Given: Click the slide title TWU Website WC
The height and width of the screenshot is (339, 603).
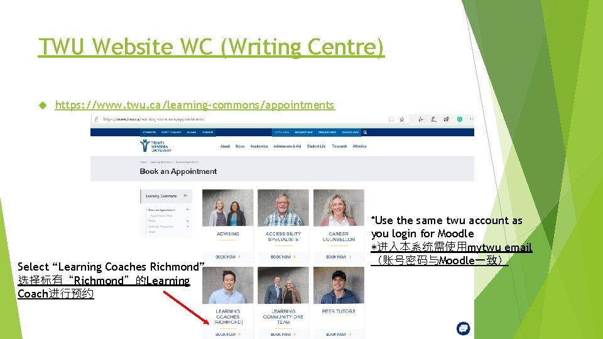Looking at the screenshot, I should tap(211, 46).
